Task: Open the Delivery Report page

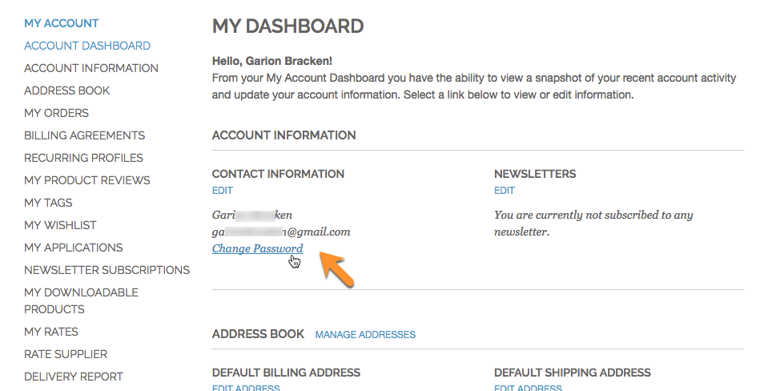Action: pos(74,377)
